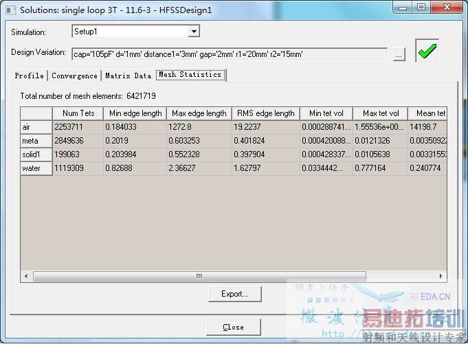The width and height of the screenshot is (468, 344).
Task: Select the Mesh Statistics tab
Action: [190, 75]
